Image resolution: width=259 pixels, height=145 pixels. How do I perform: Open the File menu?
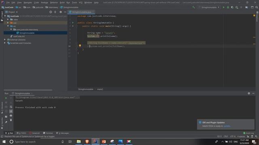(8, 2)
